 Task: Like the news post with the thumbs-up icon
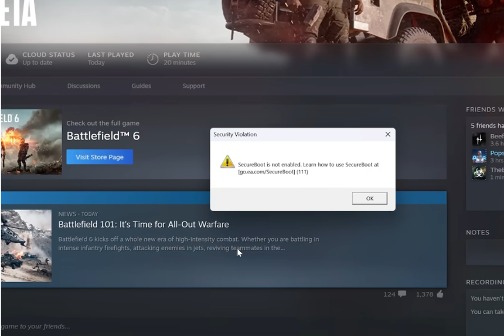coord(440,294)
